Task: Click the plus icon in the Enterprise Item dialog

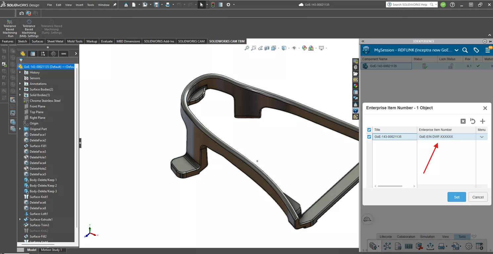Action: [x=482, y=121]
